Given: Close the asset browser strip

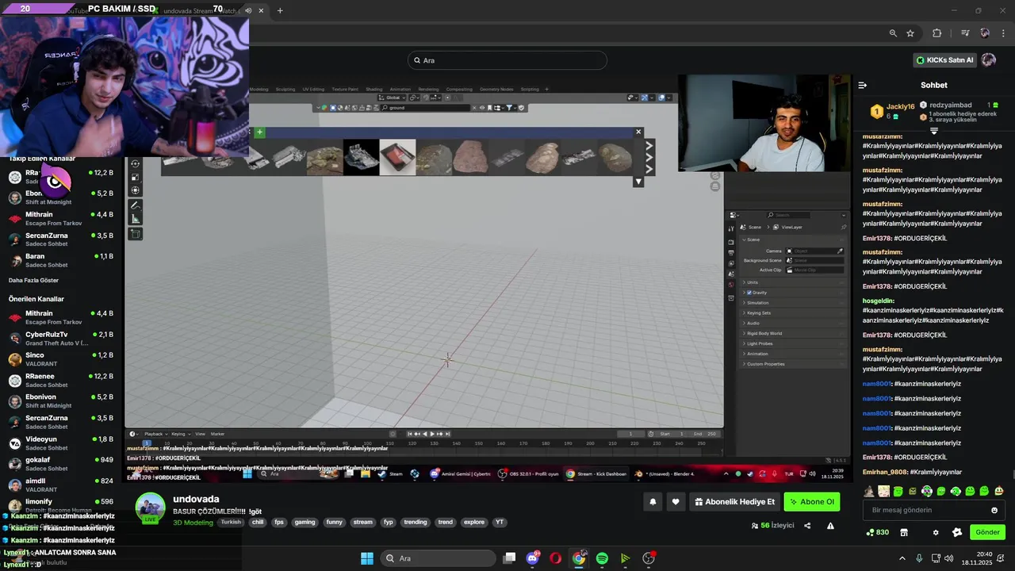Looking at the screenshot, I should 638,132.
